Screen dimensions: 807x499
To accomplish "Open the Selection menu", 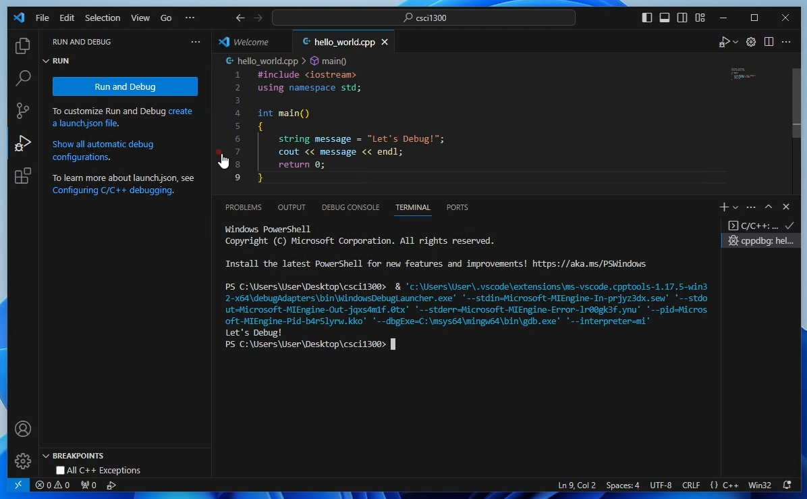I will pos(103,18).
